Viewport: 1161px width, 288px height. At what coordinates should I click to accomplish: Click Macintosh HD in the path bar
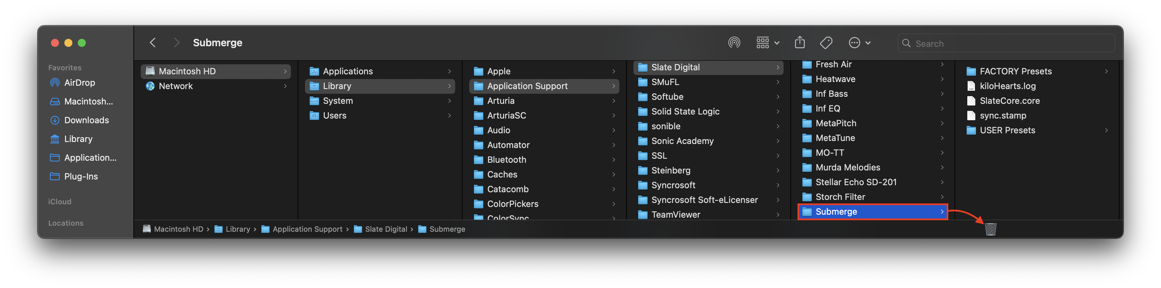point(173,229)
